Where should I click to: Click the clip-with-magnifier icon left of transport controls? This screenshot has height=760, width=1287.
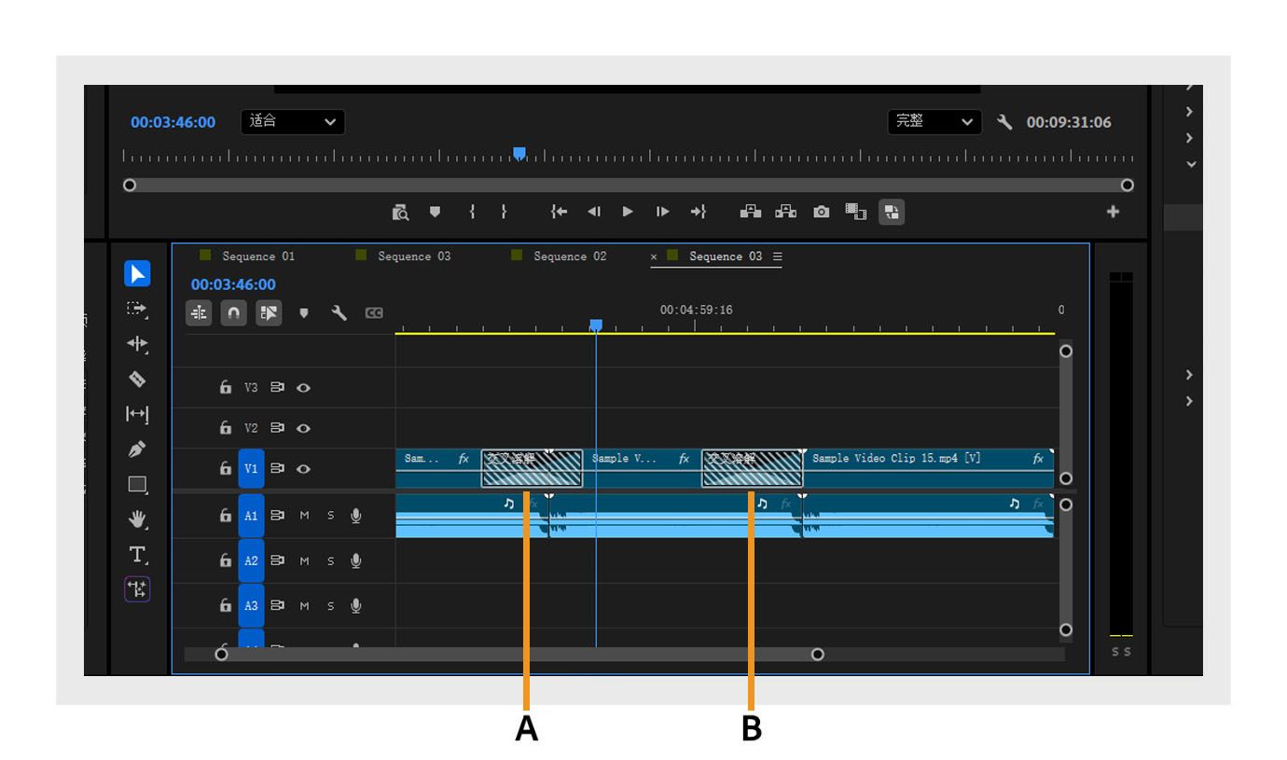coord(400,212)
